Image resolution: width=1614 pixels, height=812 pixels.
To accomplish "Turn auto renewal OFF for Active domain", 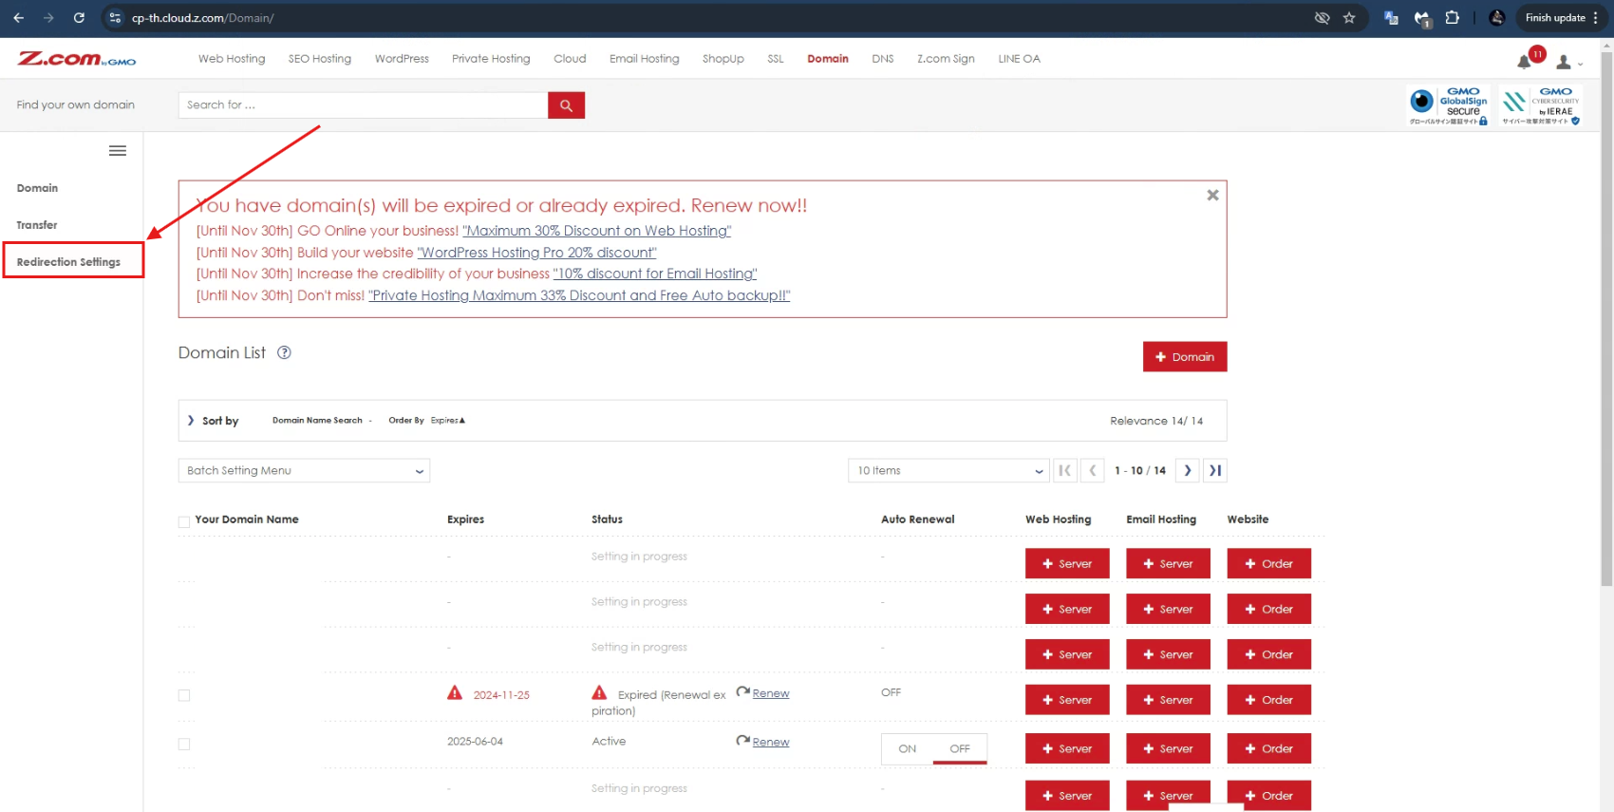I will [960, 748].
